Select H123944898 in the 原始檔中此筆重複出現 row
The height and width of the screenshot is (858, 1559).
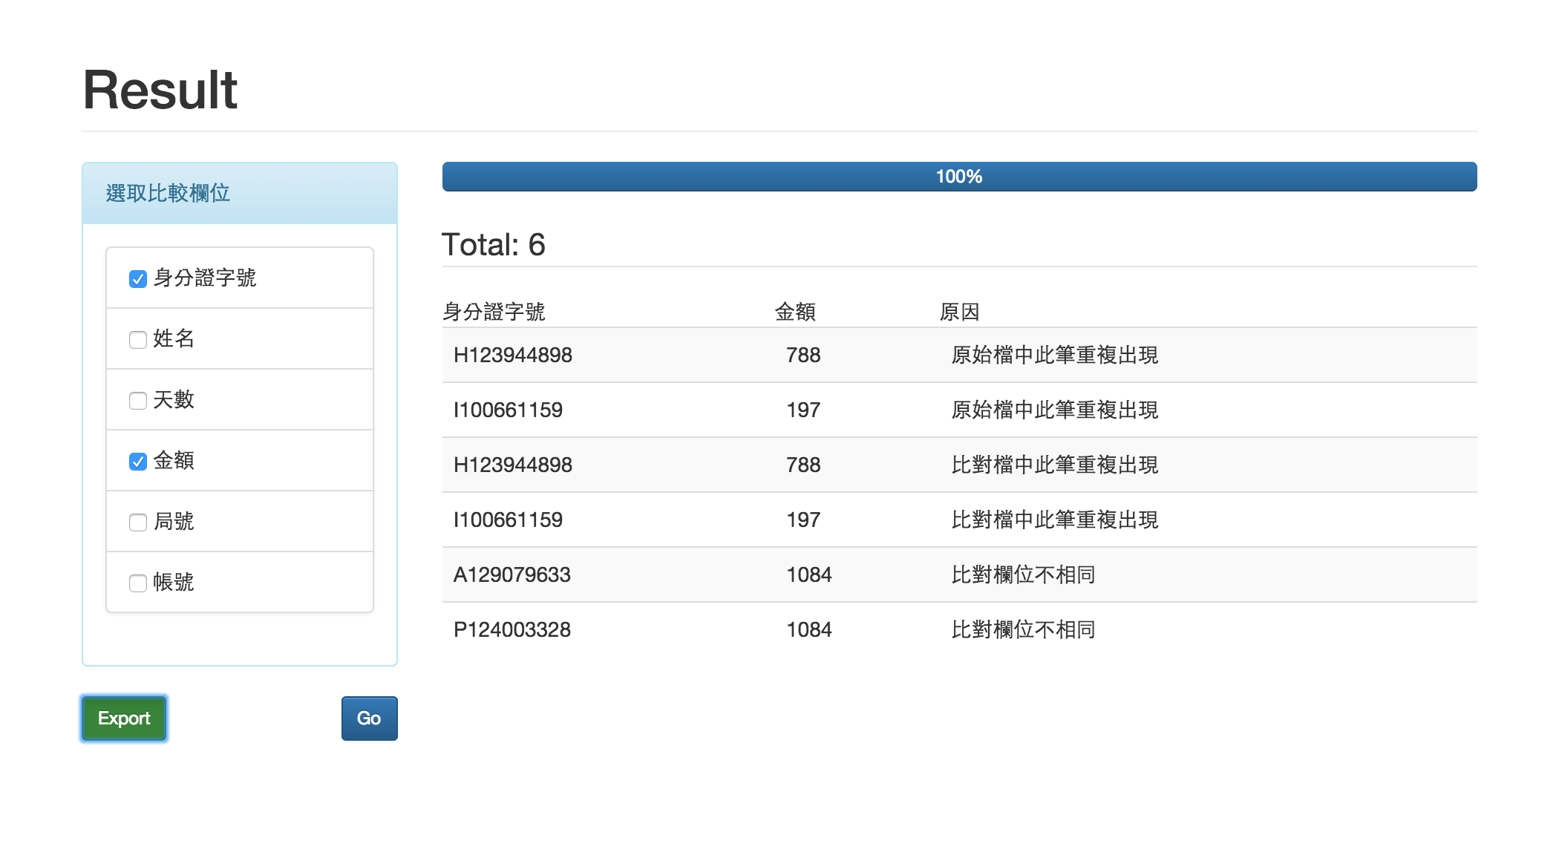513,355
